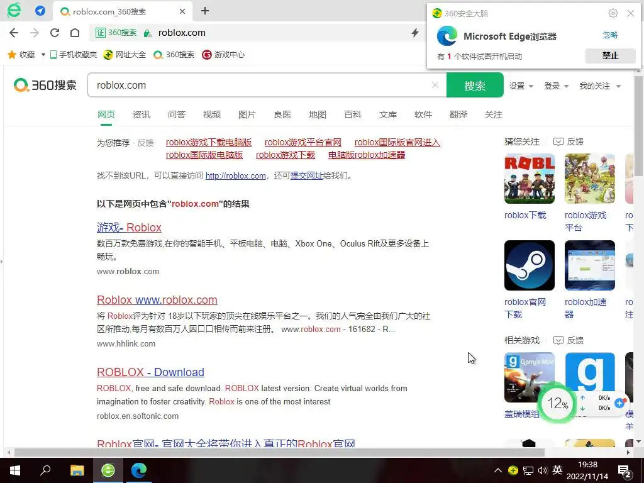This screenshot has height=483, width=644.
Task: Switch to the 资讯 tab
Action: pyautogui.click(x=142, y=114)
